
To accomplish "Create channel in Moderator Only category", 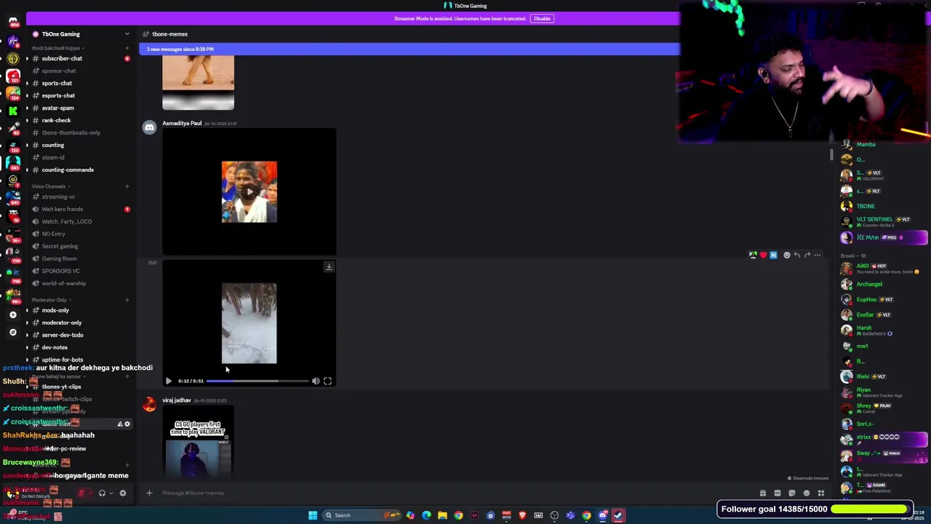I will 127,300.
